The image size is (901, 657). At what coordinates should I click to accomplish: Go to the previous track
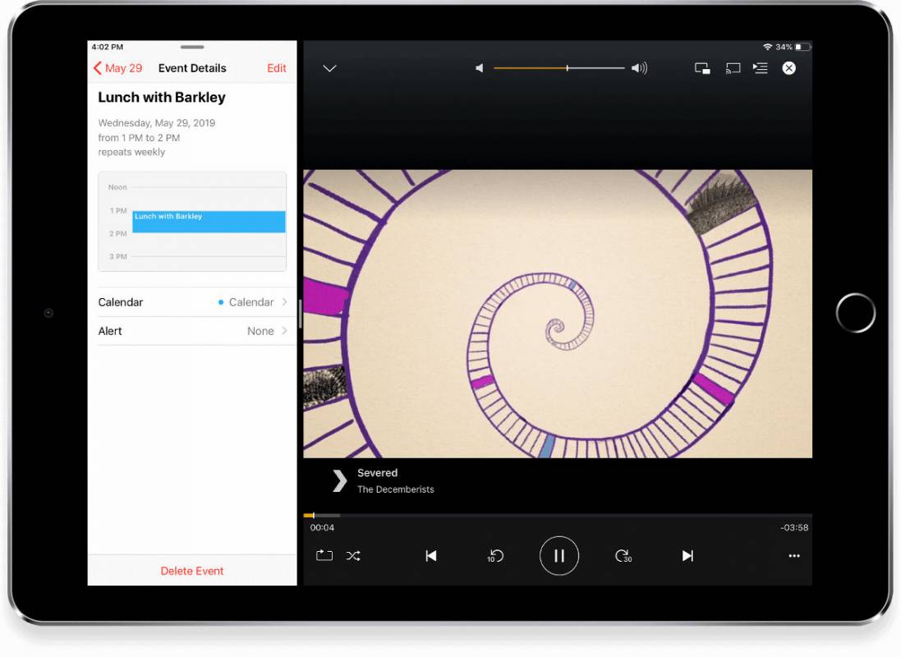click(x=430, y=556)
